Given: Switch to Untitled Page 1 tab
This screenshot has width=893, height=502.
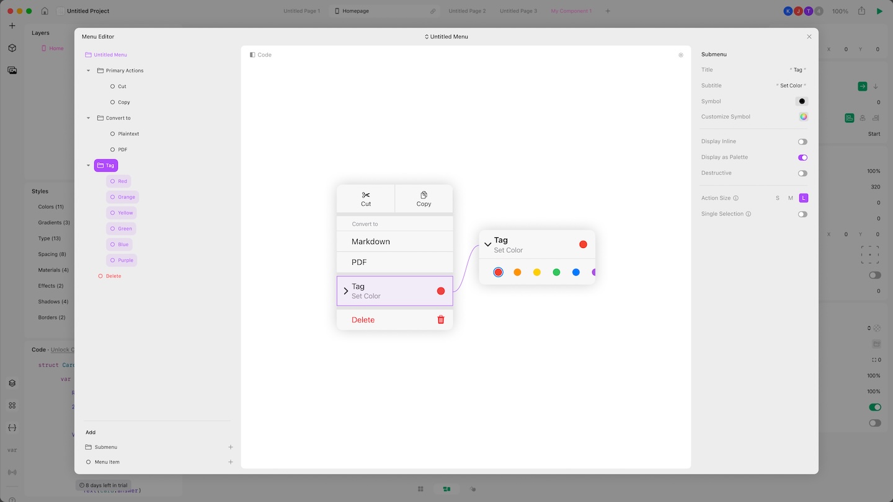Looking at the screenshot, I should (x=301, y=11).
